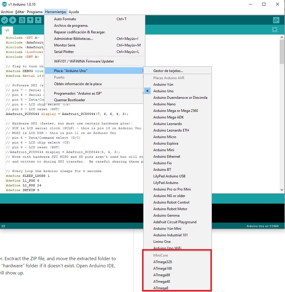Select the Arduino Leonardo board
285x292 pixels.
point(178,124)
